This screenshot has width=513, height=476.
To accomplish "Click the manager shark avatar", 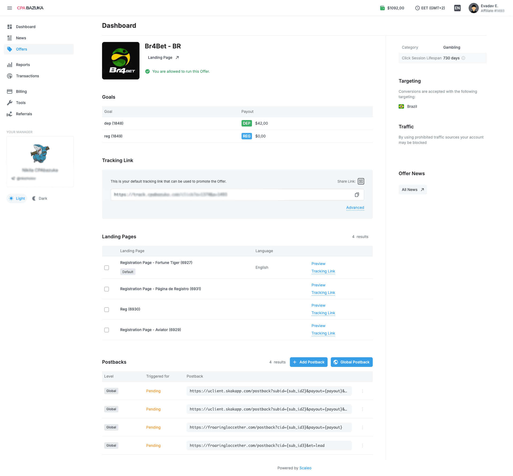I will pyautogui.click(x=40, y=153).
